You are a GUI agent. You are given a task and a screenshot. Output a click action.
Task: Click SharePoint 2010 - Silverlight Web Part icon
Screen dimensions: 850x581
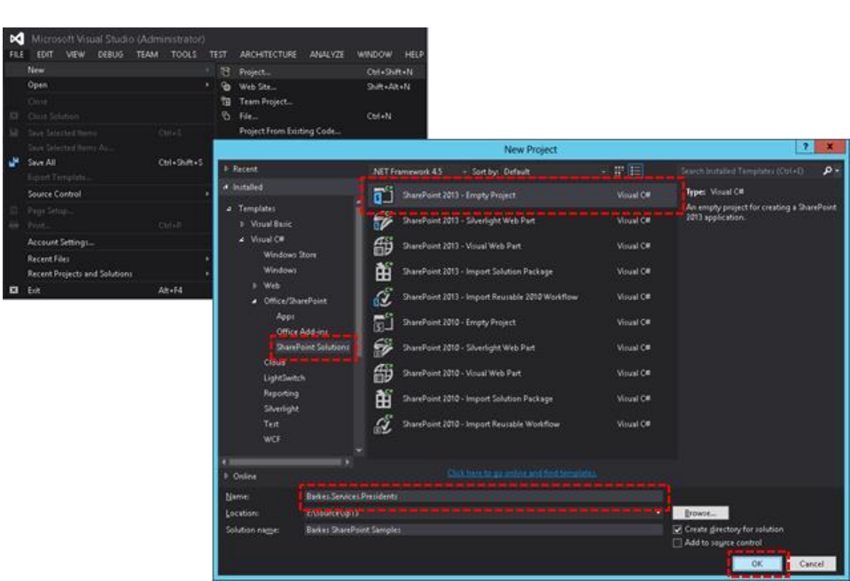click(383, 347)
